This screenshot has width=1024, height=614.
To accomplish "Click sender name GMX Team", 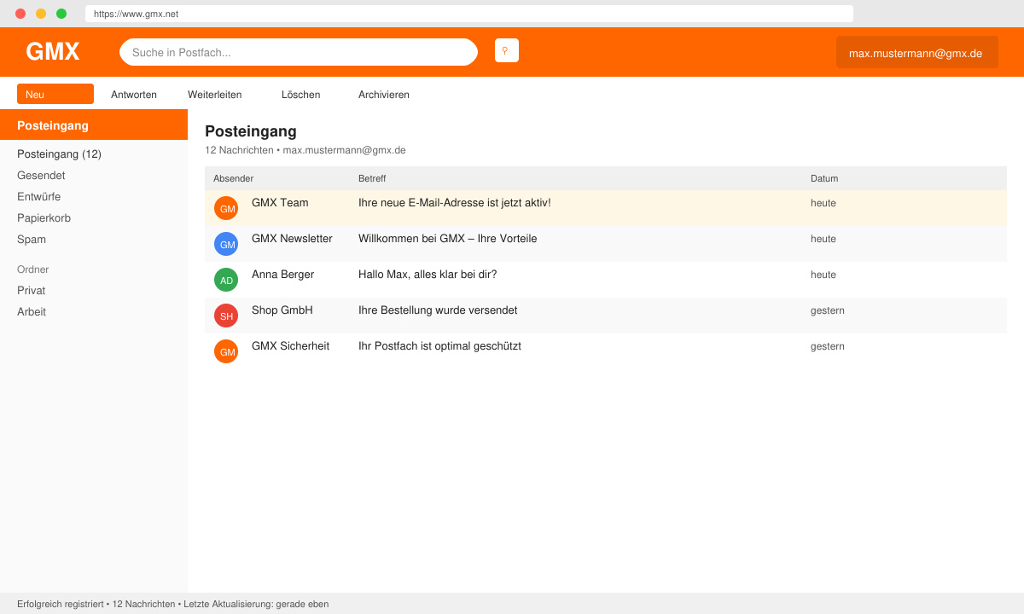I will pyautogui.click(x=280, y=203).
